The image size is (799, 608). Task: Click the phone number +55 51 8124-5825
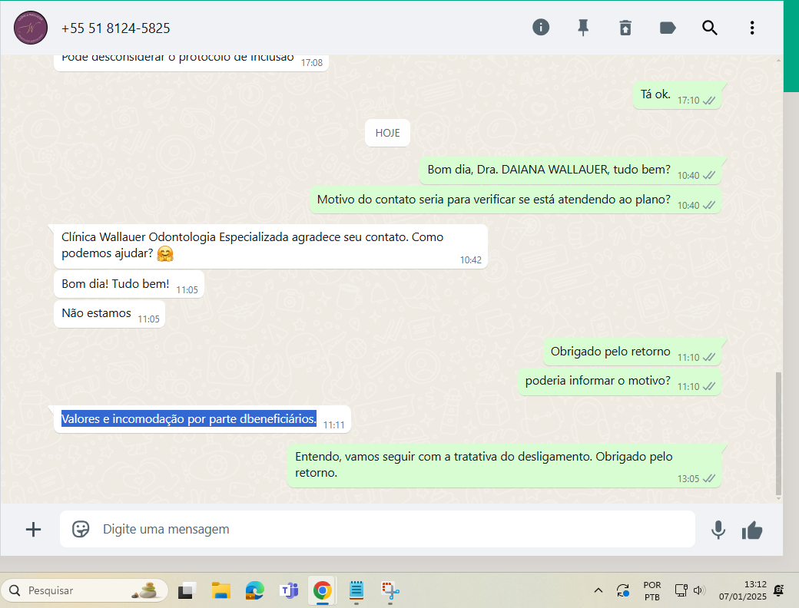pos(116,28)
